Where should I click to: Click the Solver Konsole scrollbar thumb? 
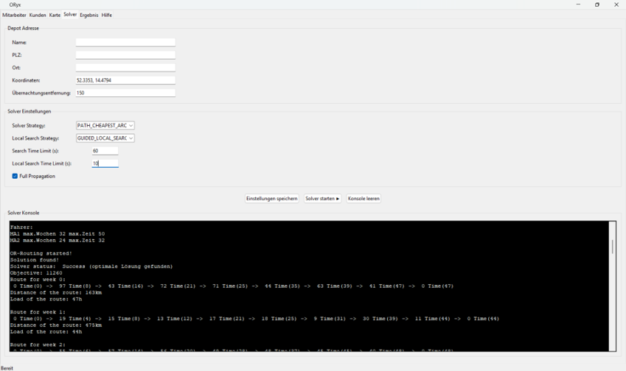pos(612,247)
